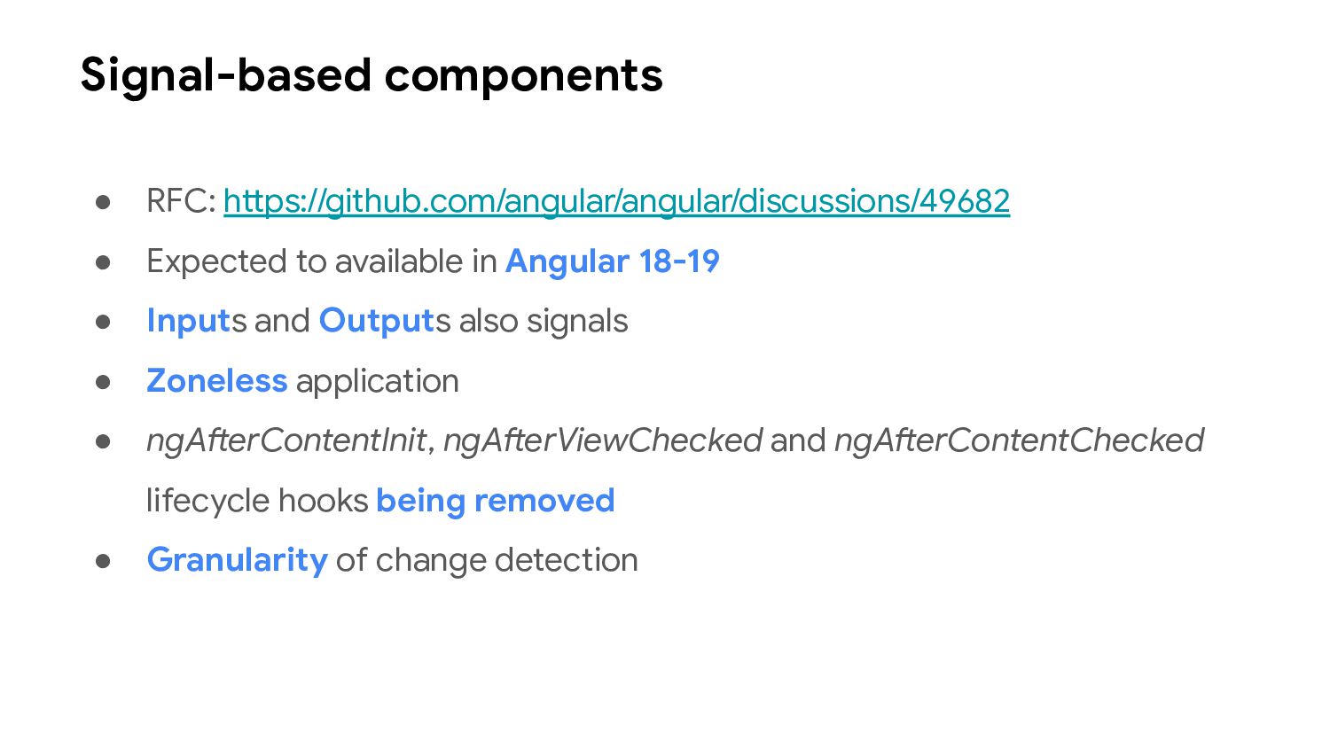The width and height of the screenshot is (1330, 748).
Task: Click the word "application" after Zoneless
Action: [x=377, y=381]
